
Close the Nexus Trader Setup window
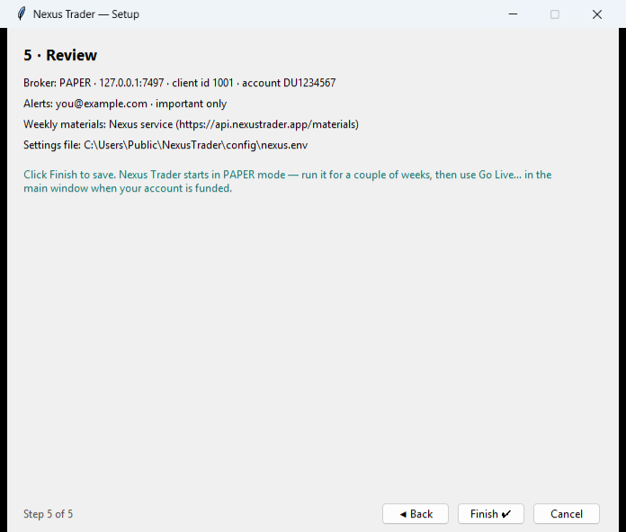pos(597,14)
